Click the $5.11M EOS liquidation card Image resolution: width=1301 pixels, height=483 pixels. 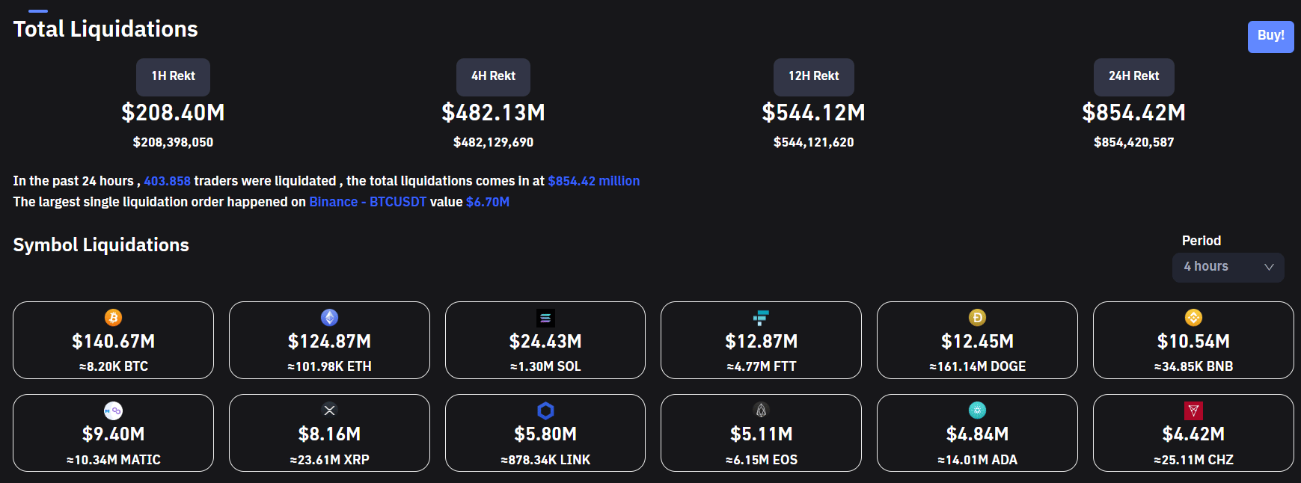[761, 434]
